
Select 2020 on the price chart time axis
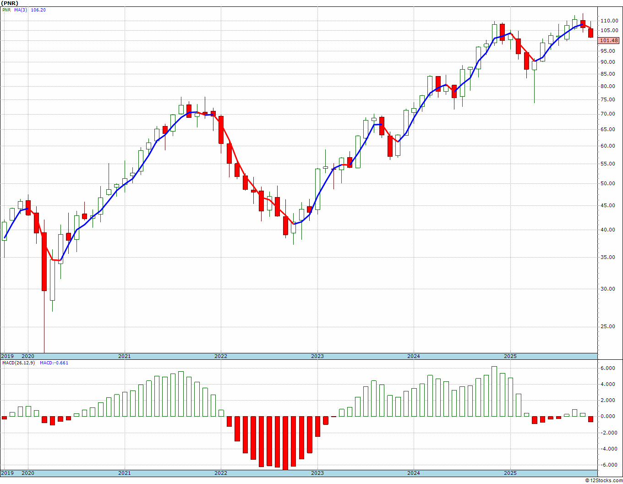[x=28, y=356]
